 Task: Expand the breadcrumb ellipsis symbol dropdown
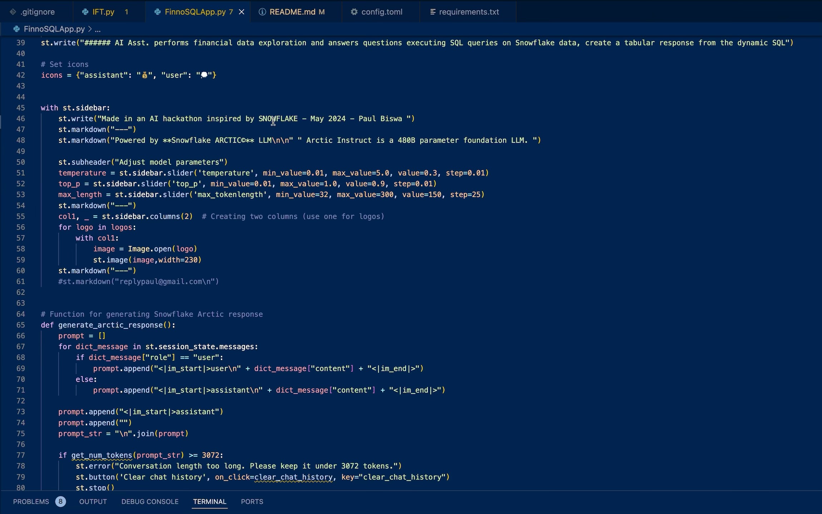click(x=98, y=29)
